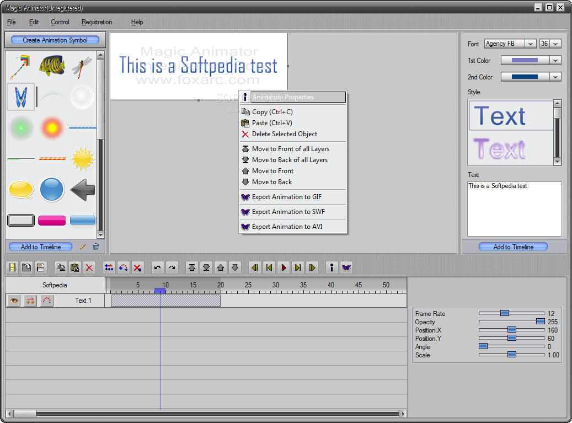The image size is (572, 423).
Task: Step to the next frame
Action: click(298, 267)
